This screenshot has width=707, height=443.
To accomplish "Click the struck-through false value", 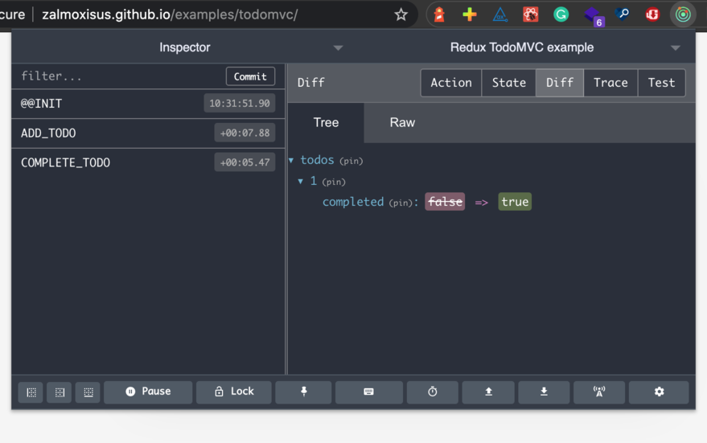I will [x=445, y=202].
